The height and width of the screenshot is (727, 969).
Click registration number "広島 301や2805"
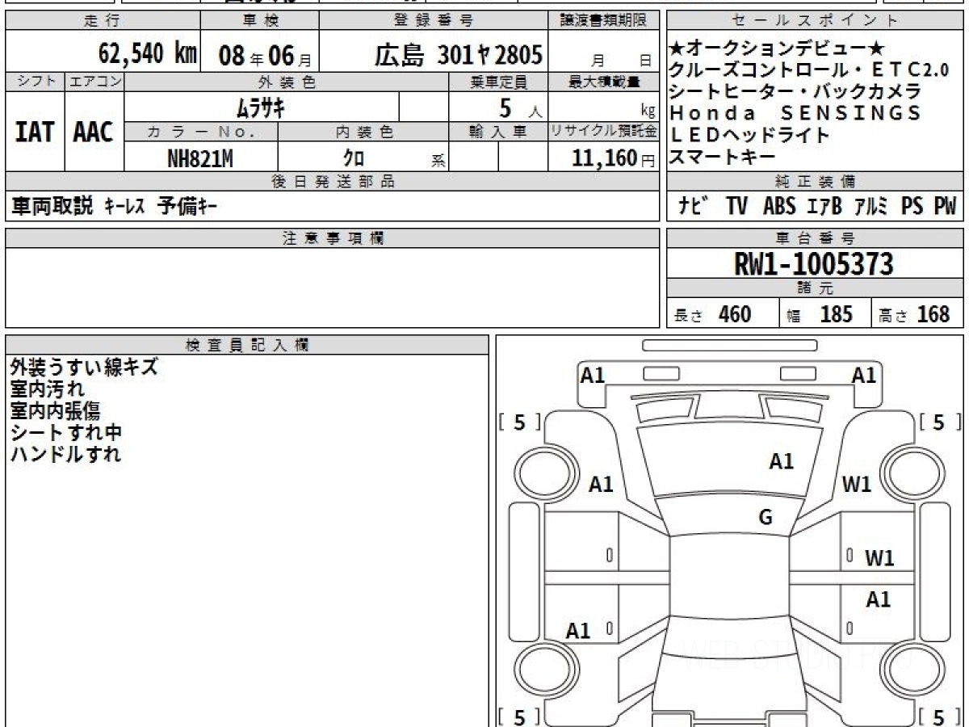pyautogui.click(x=458, y=55)
